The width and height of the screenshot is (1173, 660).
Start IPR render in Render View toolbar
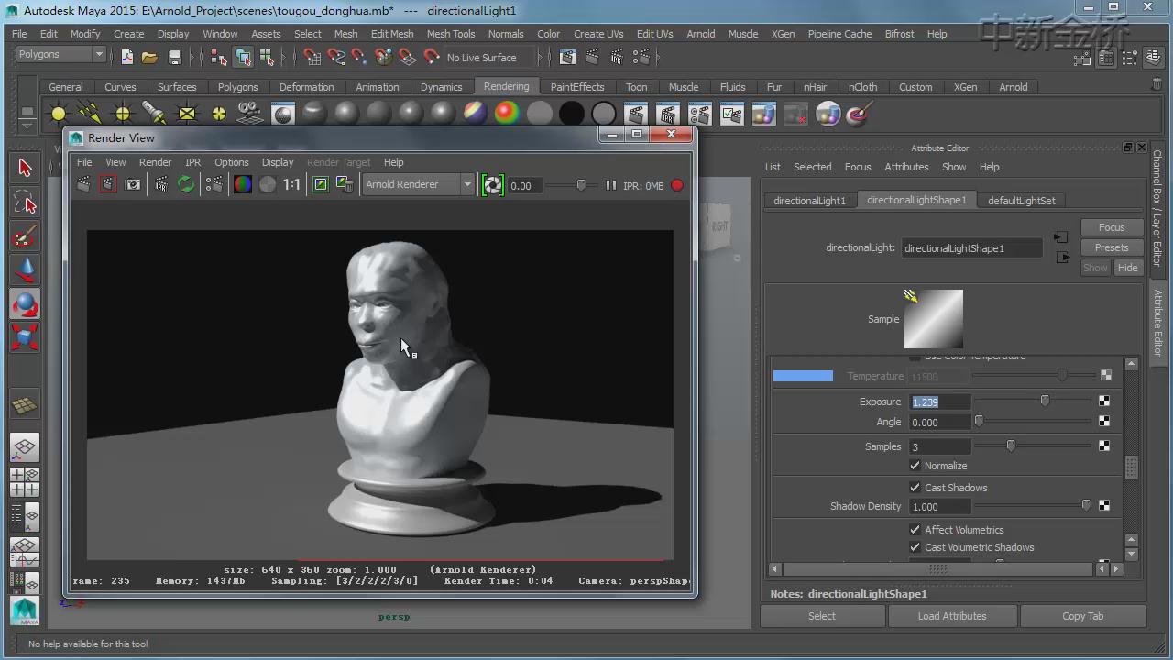[161, 184]
